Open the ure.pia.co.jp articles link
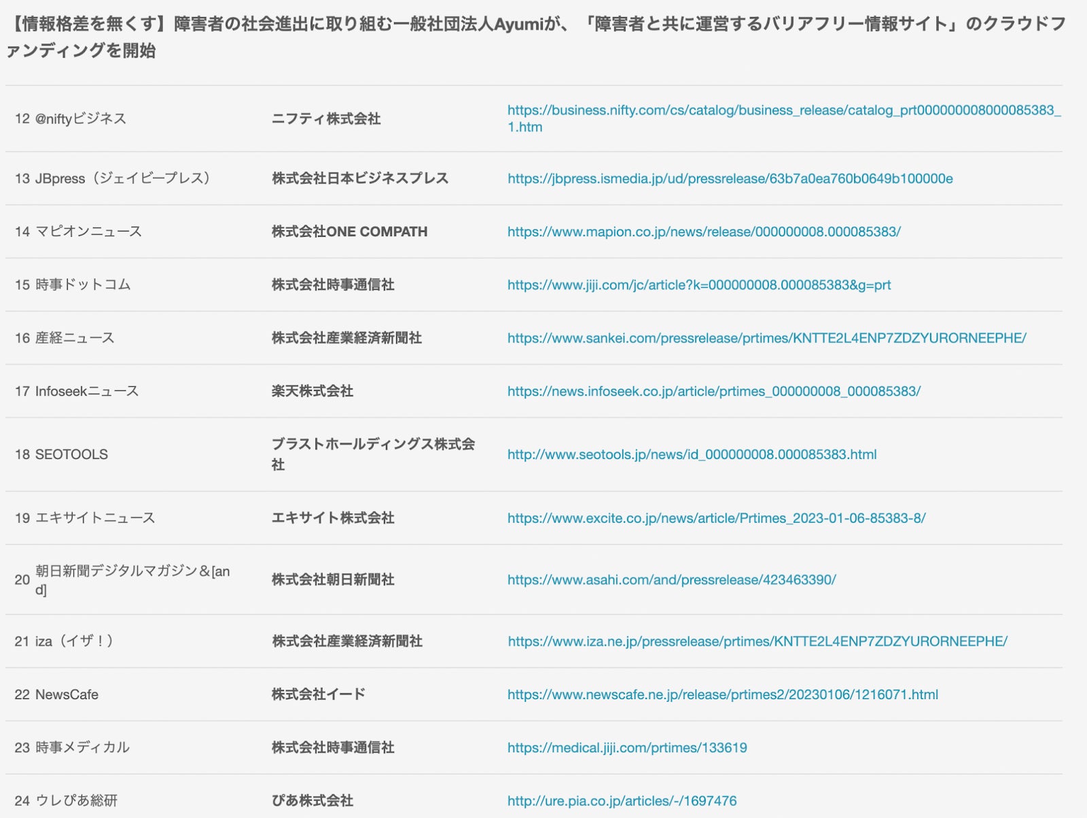This screenshot has width=1087, height=818. click(x=622, y=801)
